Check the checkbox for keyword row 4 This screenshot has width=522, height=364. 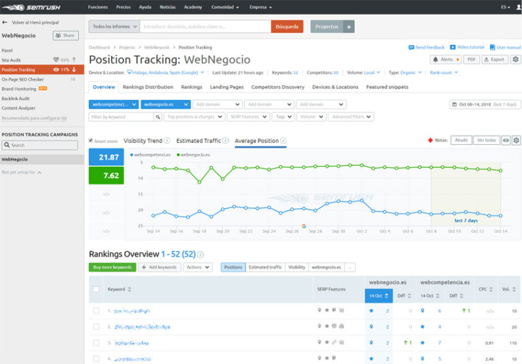[97, 359]
